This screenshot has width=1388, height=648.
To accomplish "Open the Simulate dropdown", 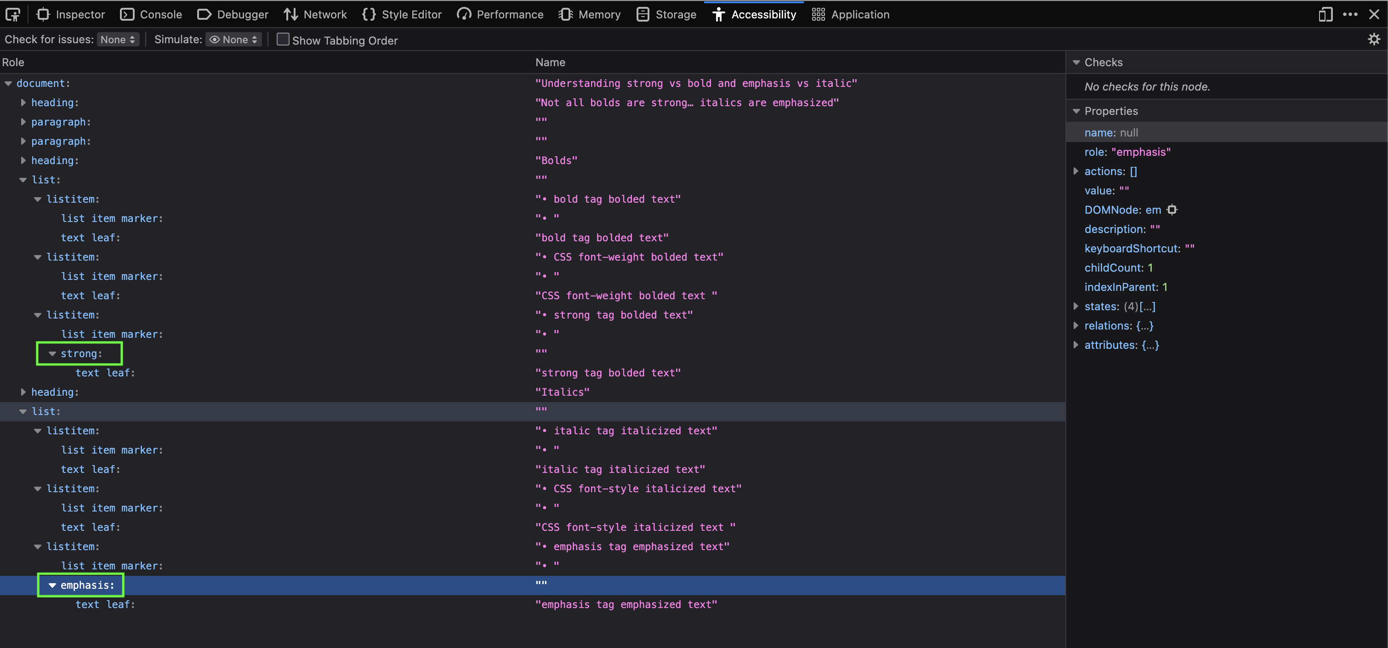I will (233, 40).
